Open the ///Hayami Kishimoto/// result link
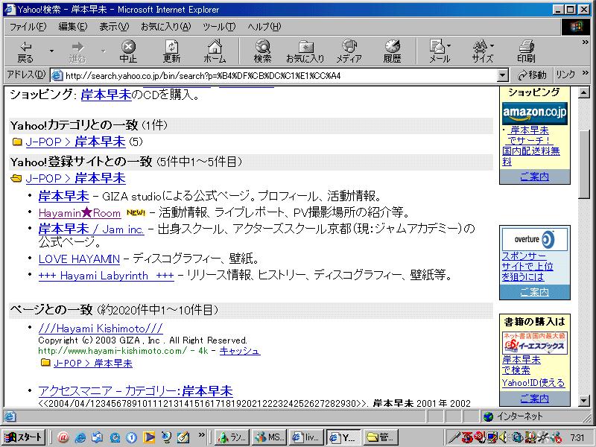The height and width of the screenshot is (447, 596). pyautogui.click(x=101, y=329)
